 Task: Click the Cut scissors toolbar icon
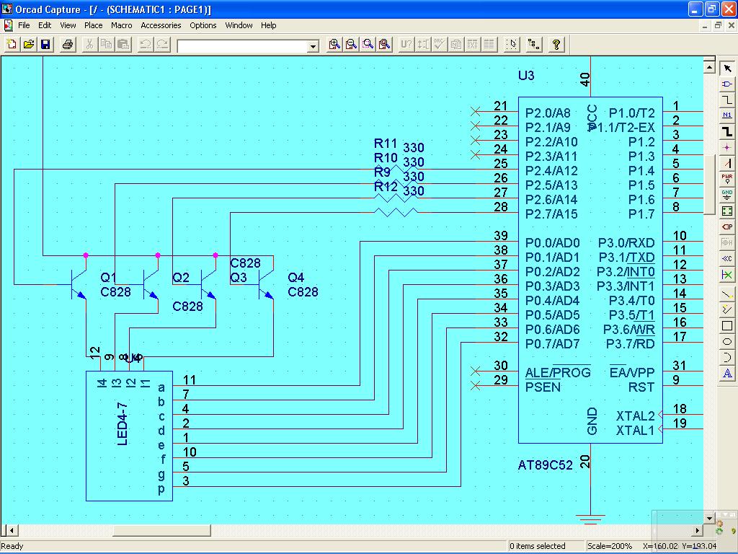89,44
